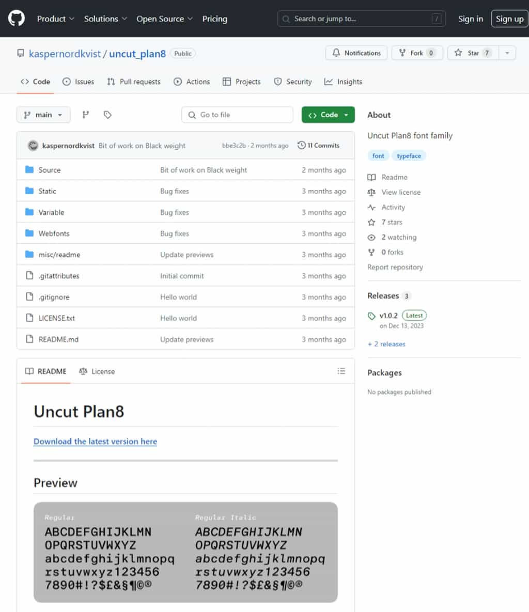Open Download the latest version here link
This screenshot has width=529, height=612.
95,441
